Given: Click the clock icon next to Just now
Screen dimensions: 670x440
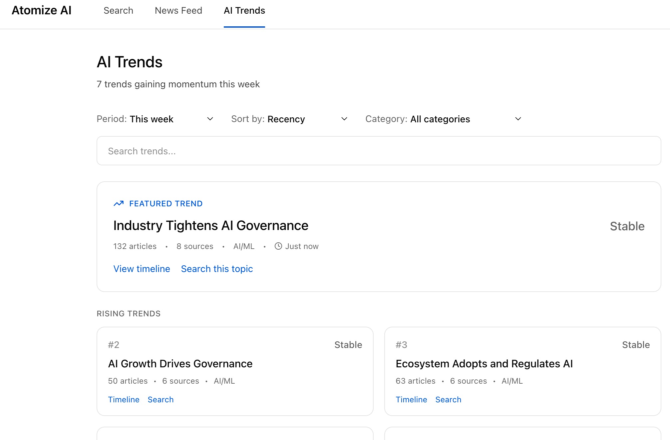Looking at the screenshot, I should (x=278, y=246).
